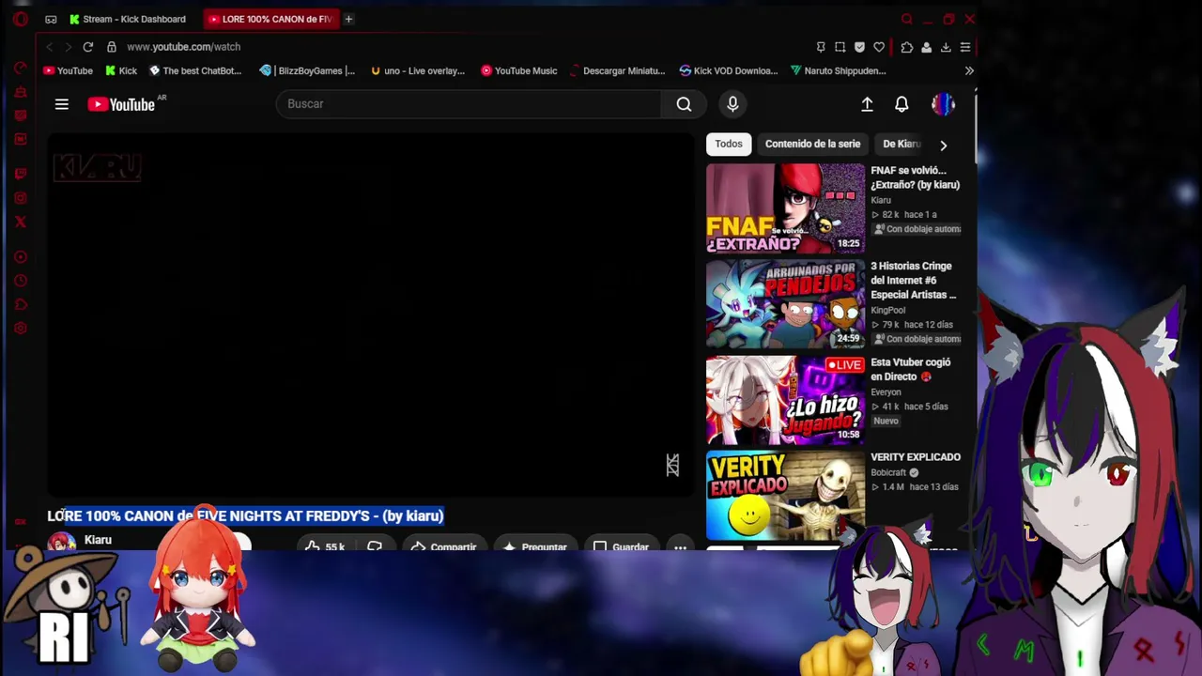Open the account avatar menu

point(943,104)
